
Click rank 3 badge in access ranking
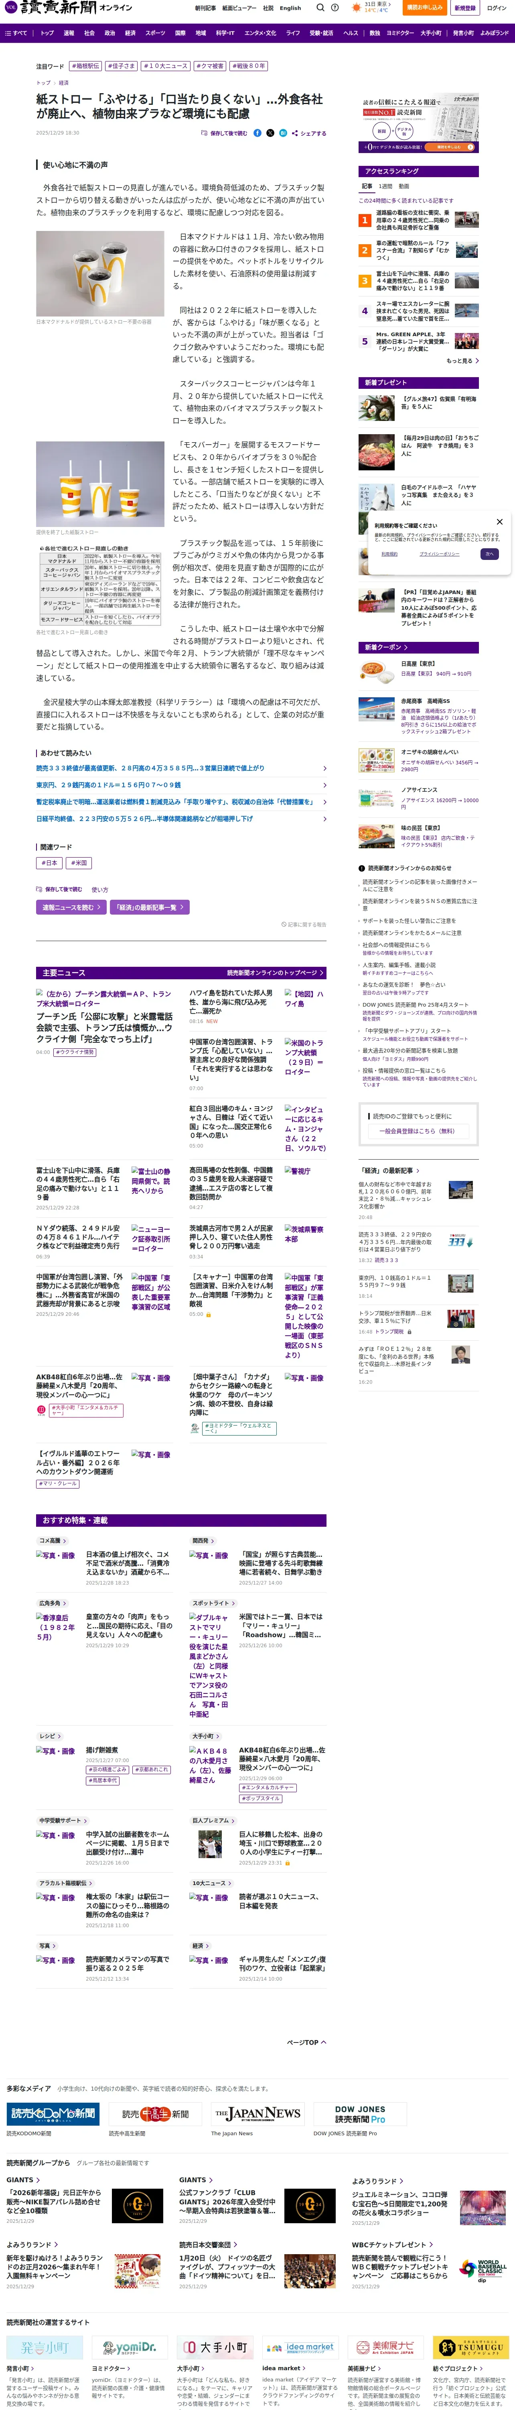(x=365, y=281)
